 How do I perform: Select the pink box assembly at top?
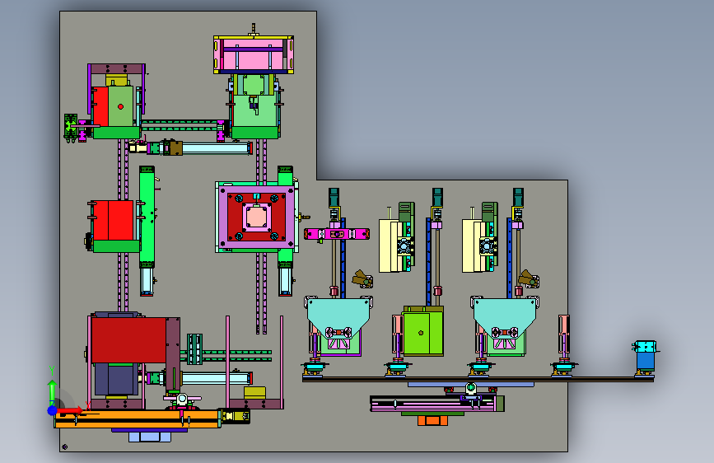pos(254,54)
